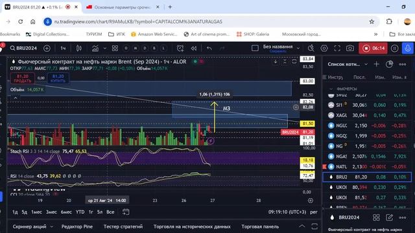The width and height of the screenshot is (415, 233).
Task: Maximize the chart pane icon
Action: tap(294, 61)
